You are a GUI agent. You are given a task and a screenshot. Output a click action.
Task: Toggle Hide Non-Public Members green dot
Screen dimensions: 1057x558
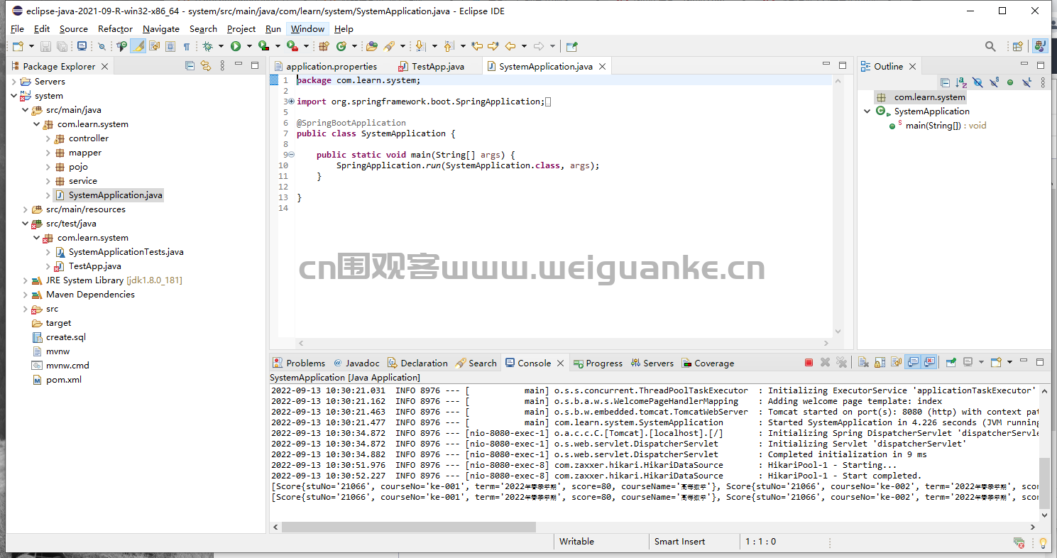pyautogui.click(x=1010, y=82)
